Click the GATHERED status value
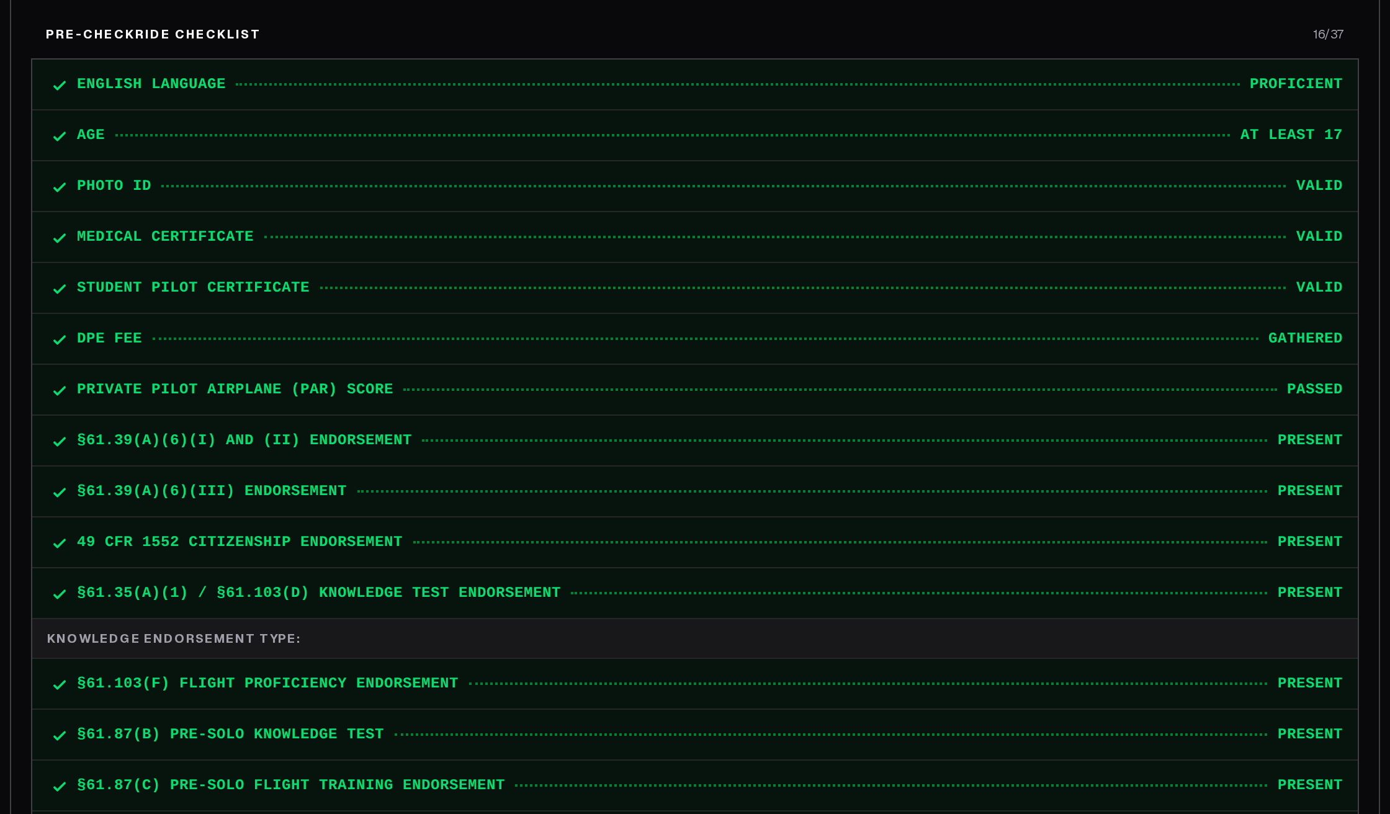The height and width of the screenshot is (814, 1390). (1305, 338)
